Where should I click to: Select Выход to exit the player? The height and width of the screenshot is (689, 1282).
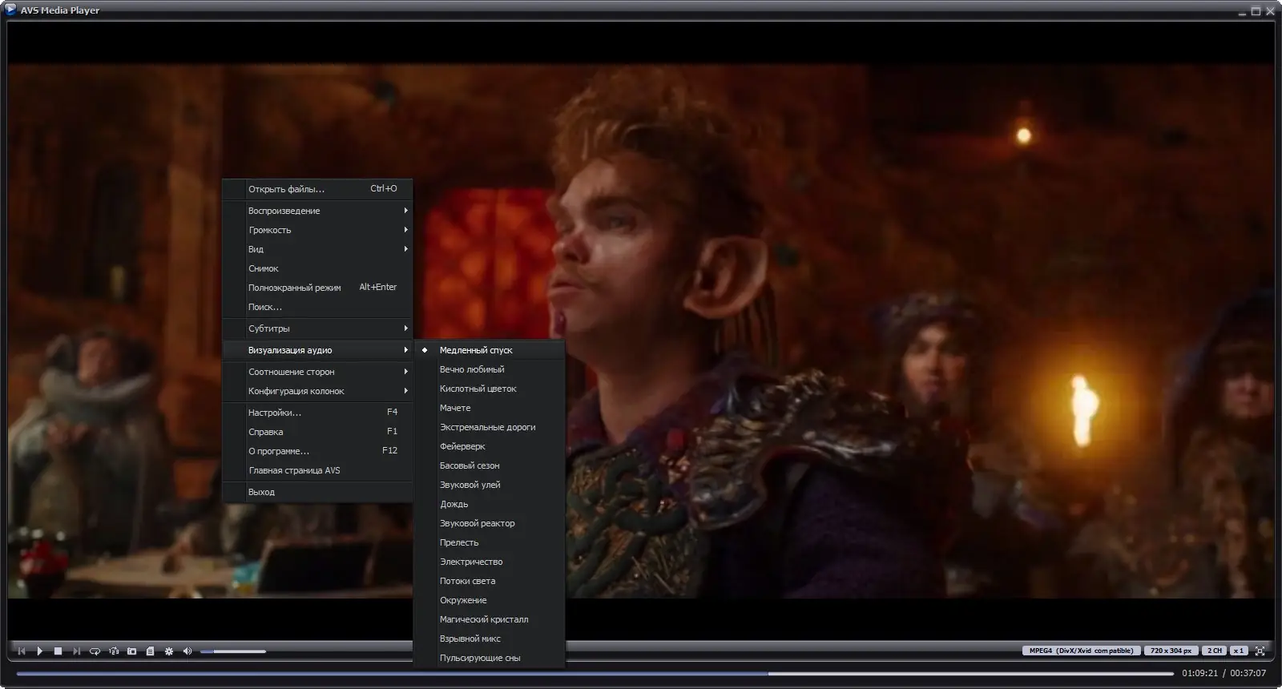tap(317, 492)
